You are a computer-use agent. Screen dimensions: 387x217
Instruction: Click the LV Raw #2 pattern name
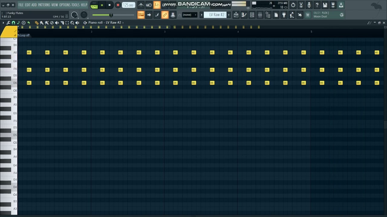(x=215, y=15)
